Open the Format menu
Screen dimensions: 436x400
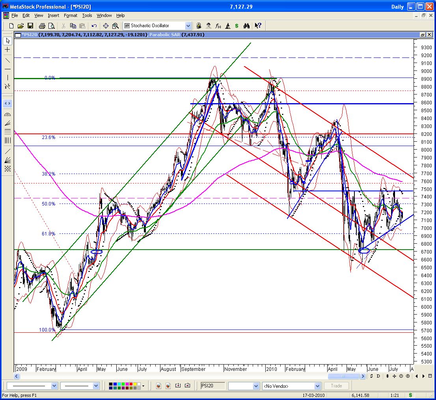point(71,16)
